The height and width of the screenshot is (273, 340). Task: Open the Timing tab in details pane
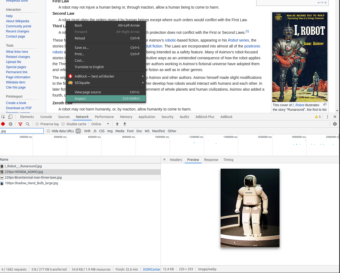(x=228, y=160)
